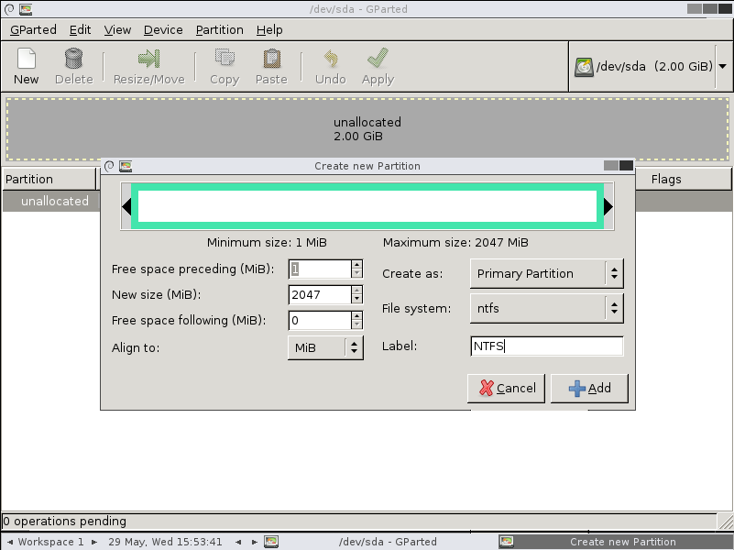
Task: Decrease New size with down arrow
Action: [356, 299]
